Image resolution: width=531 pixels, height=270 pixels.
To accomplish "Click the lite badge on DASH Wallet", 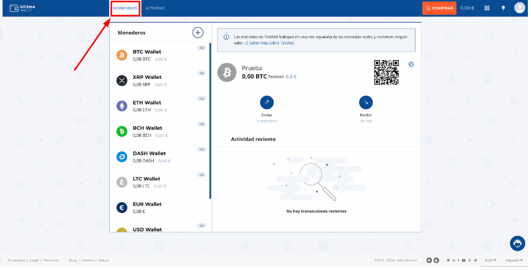I will (202, 149).
